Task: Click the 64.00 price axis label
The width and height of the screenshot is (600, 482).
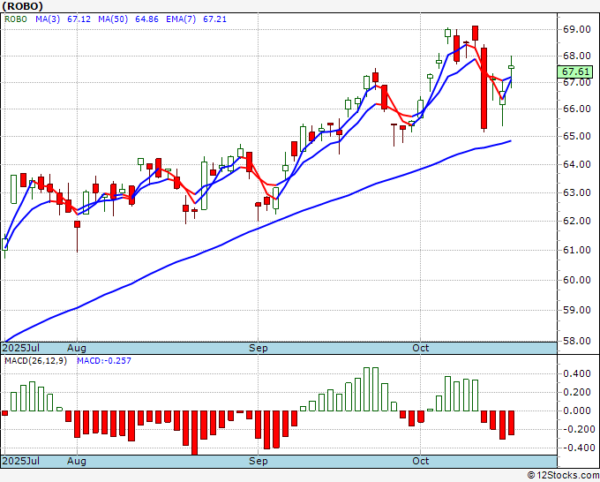Action: (576, 164)
